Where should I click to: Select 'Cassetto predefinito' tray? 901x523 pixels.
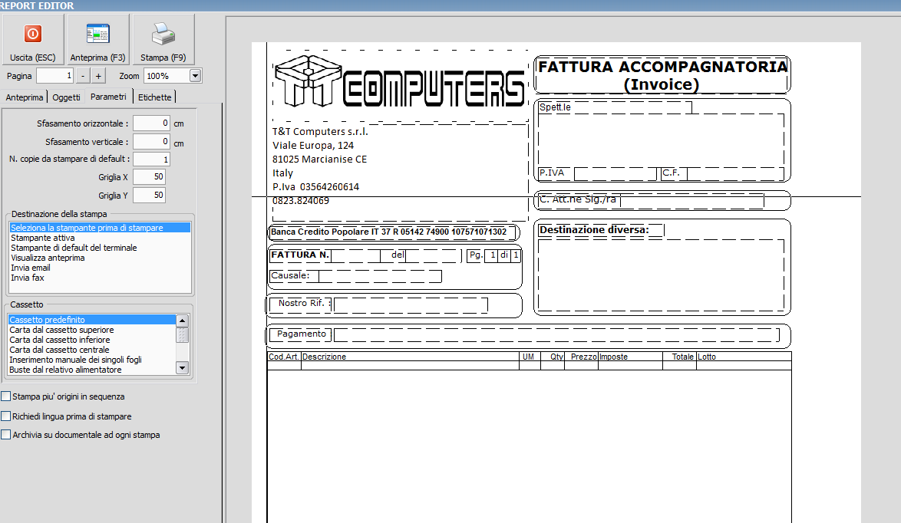[x=92, y=320]
